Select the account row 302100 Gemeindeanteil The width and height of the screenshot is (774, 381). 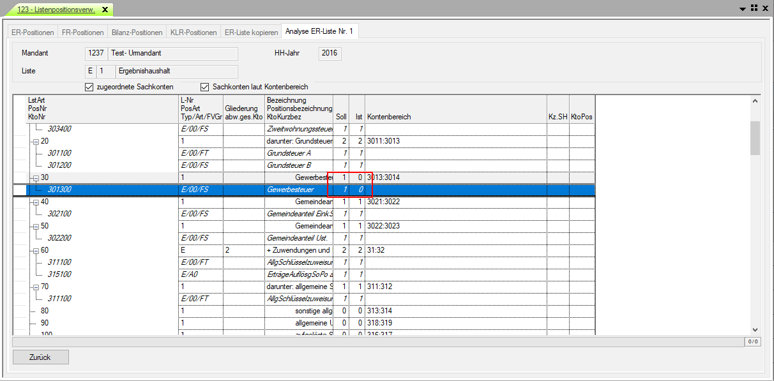point(59,214)
